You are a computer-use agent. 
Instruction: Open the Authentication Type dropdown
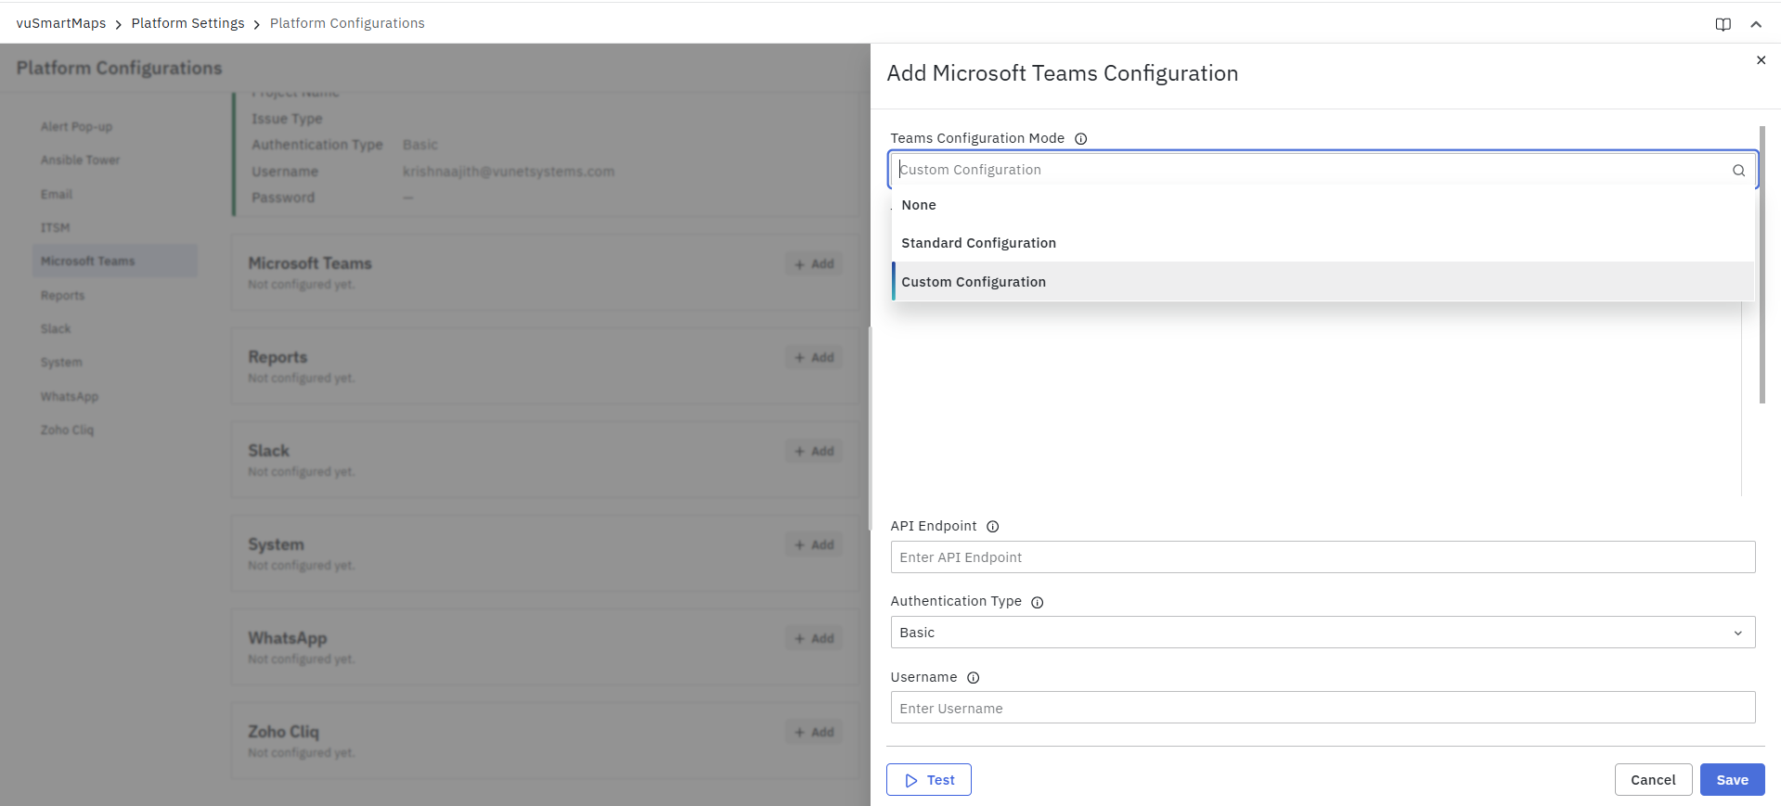[x=1322, y=633]
